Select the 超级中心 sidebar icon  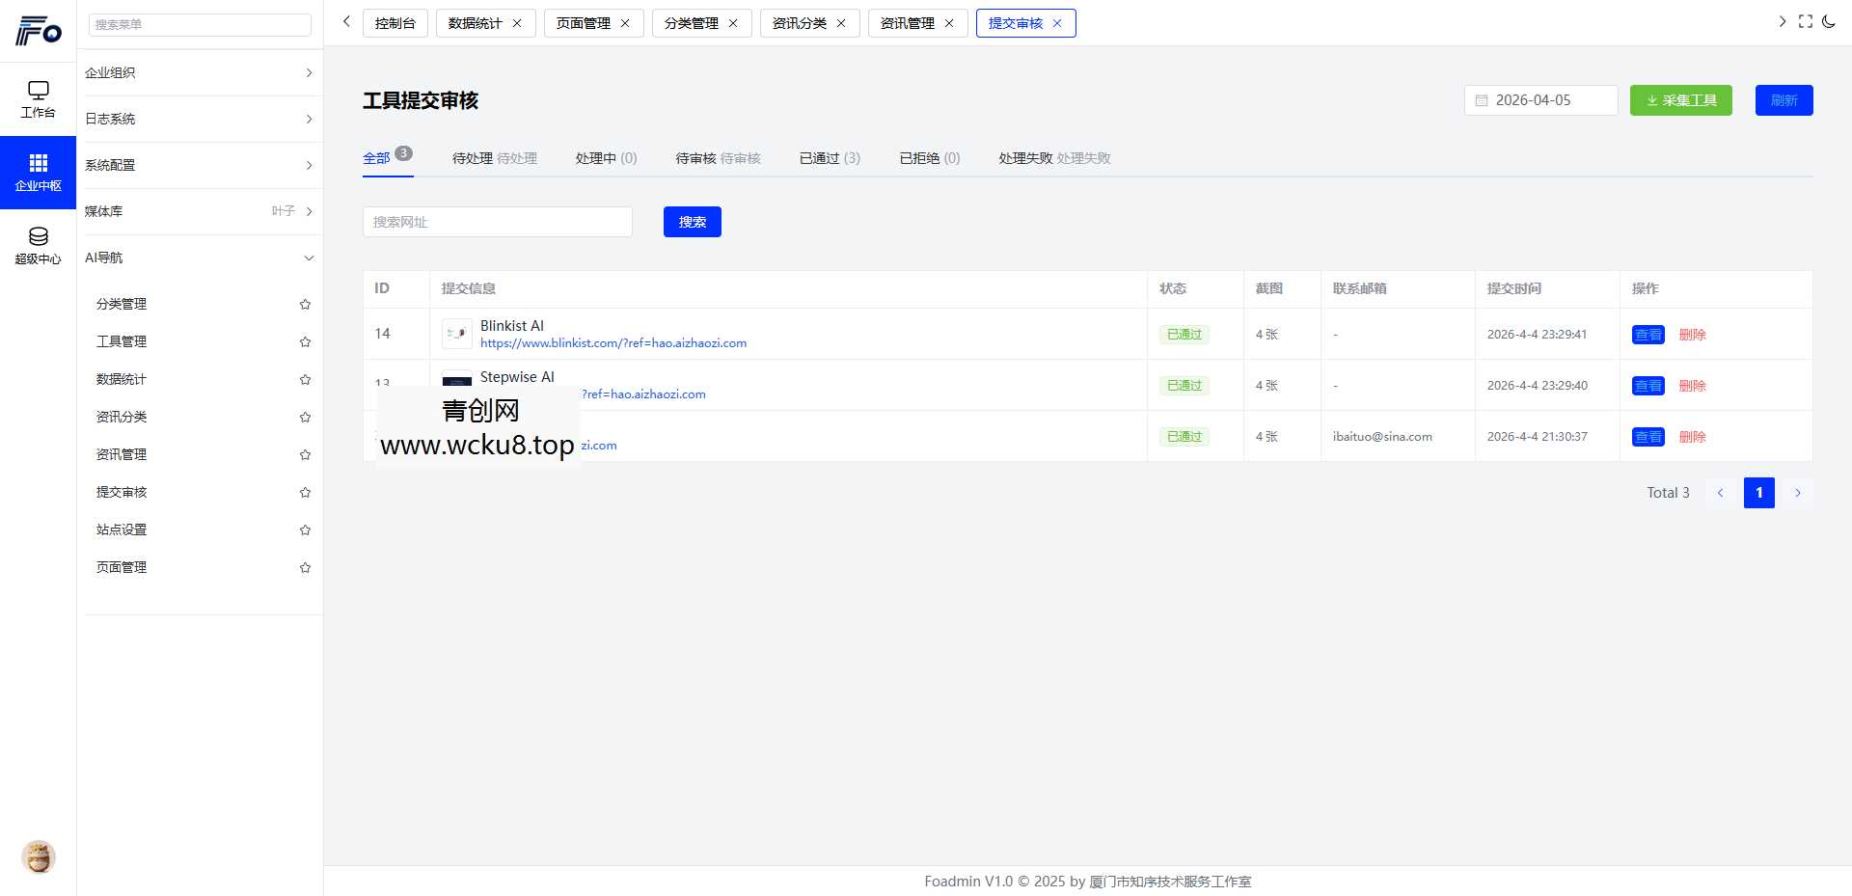point(38,244)
